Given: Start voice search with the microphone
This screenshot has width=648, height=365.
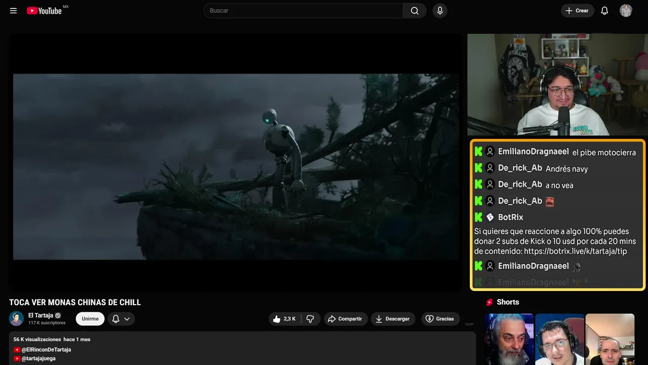Looking at the screenshot, I should 440,11.
